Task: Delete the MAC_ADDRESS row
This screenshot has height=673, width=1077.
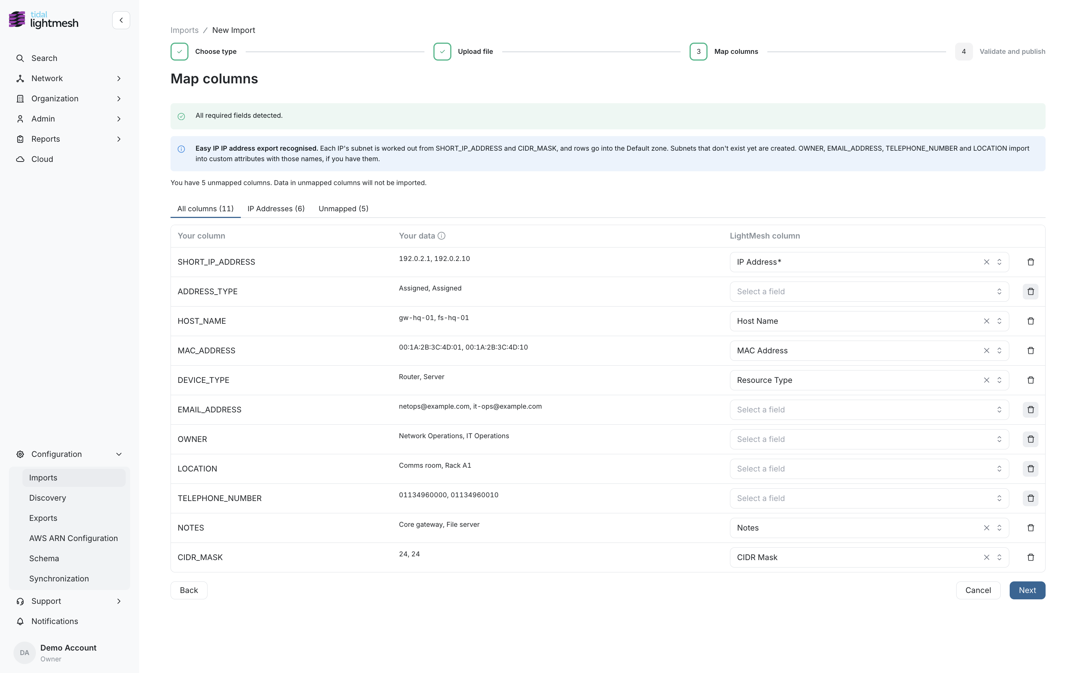Action: click(1030, 350)
